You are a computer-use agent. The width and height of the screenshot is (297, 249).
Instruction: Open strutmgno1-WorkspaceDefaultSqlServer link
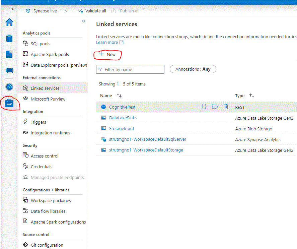click(148, 139)
